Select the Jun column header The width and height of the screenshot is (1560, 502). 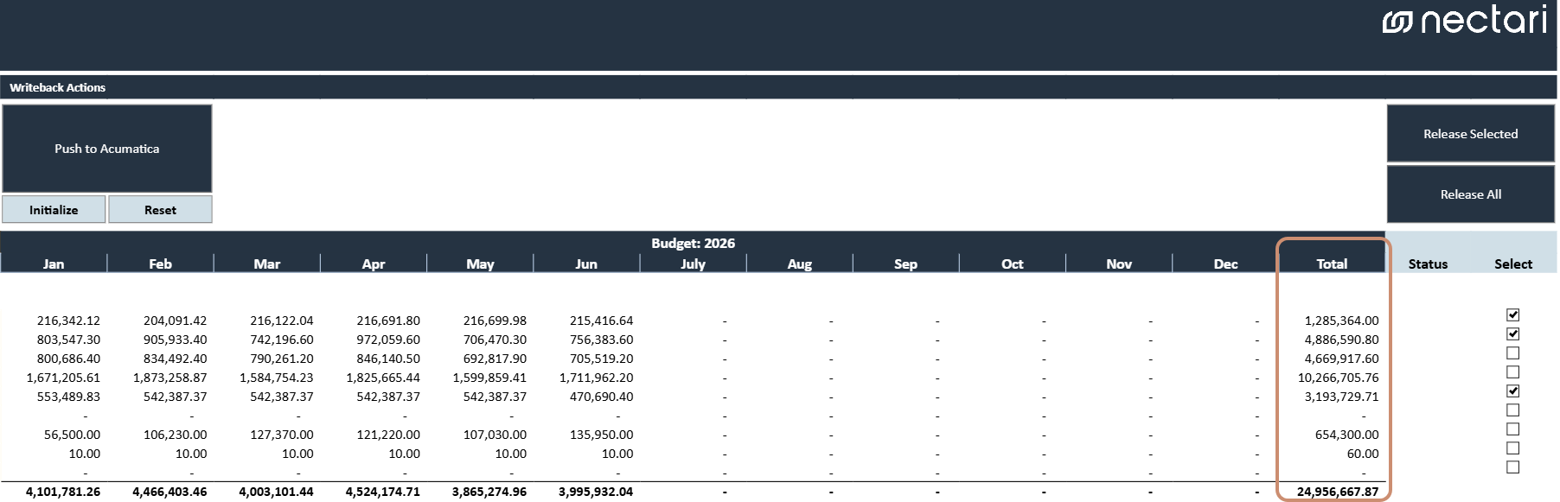click(x=586, y=264)
